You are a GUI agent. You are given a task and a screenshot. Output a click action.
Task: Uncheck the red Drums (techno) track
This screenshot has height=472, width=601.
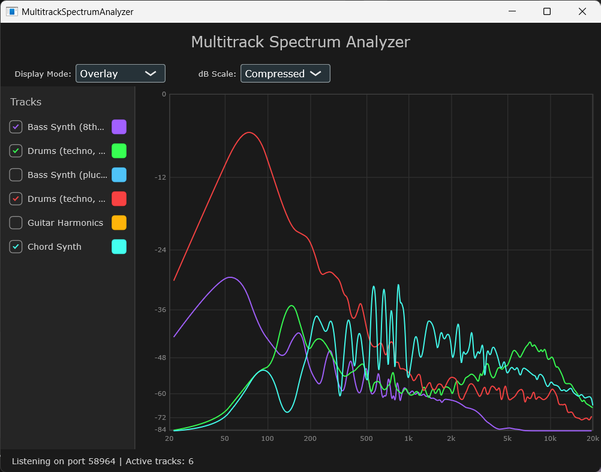[16, 199]
